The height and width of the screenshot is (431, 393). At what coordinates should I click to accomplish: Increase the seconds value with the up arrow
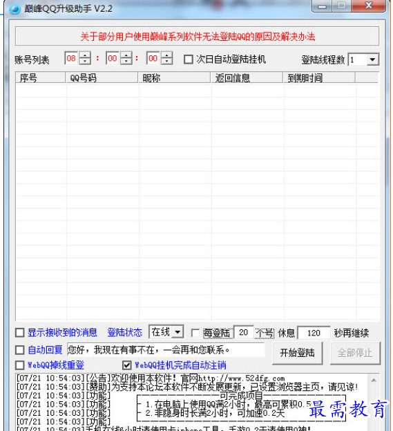(x=167, y=55)
